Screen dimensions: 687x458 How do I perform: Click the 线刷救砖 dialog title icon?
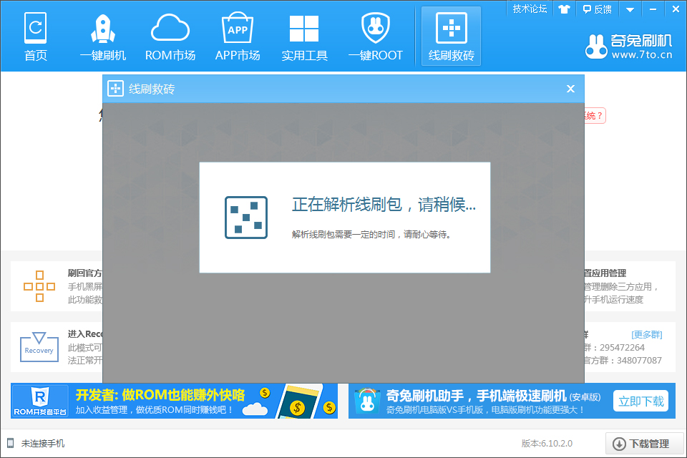pos(116,89)
